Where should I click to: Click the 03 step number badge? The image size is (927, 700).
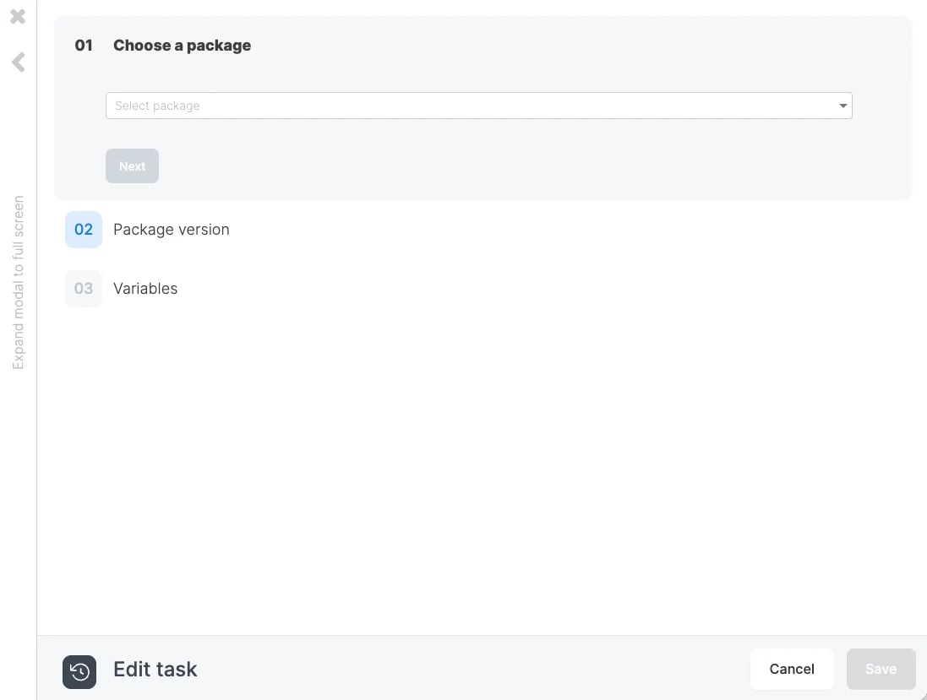tap(84, 288)
